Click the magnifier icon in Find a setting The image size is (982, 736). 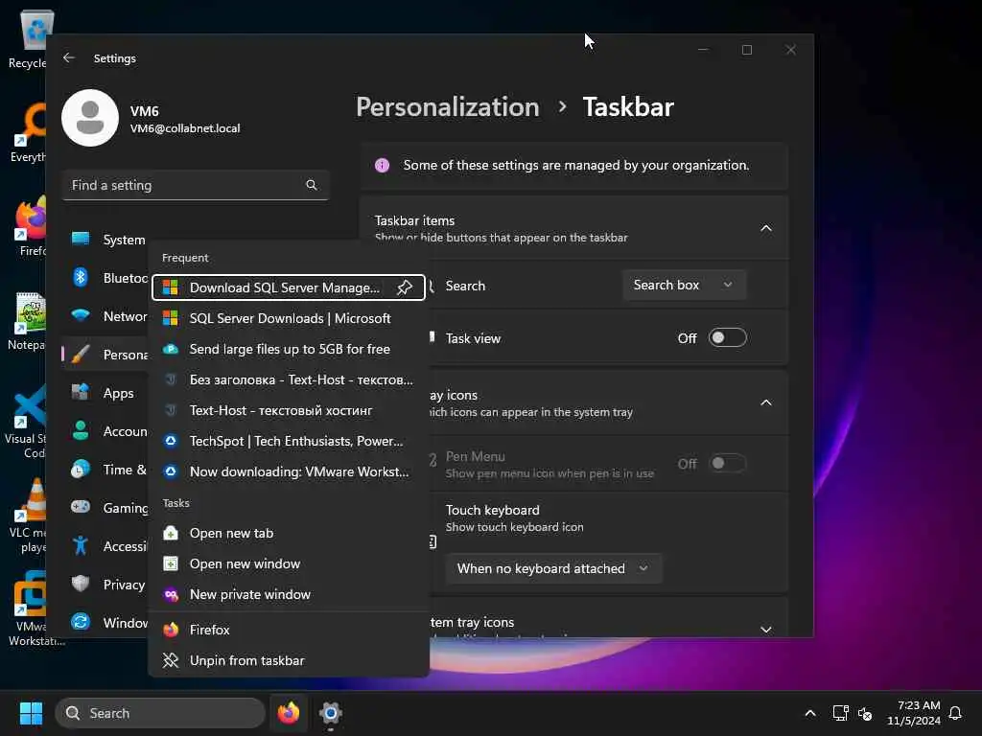[x=312, y=185]
